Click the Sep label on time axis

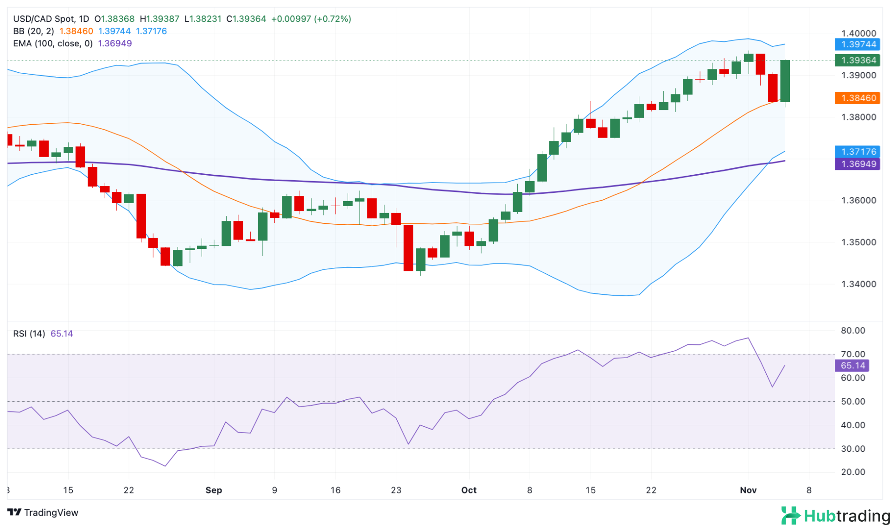click(x=214, y=490)
